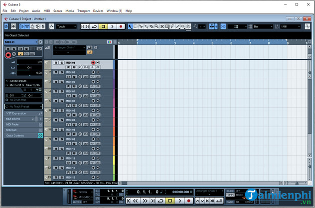Open the All MIDI Inputs routing dropdown

click(x=24, y=81)
